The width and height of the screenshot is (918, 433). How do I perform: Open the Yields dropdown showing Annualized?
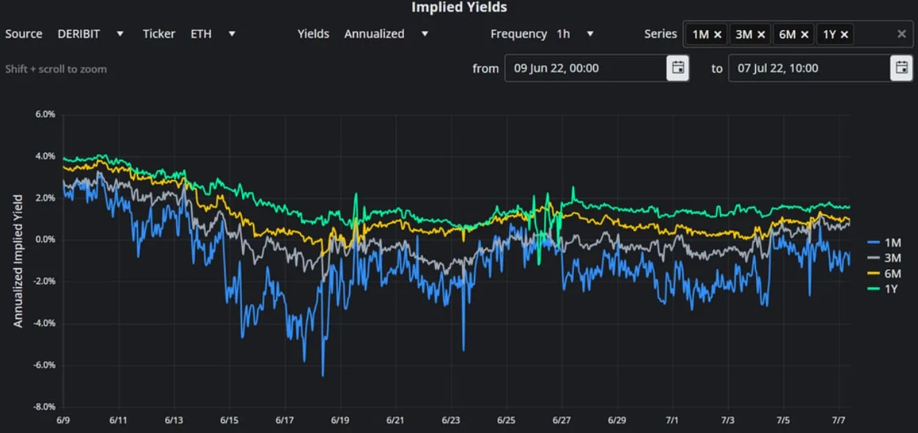pos(386,34)
